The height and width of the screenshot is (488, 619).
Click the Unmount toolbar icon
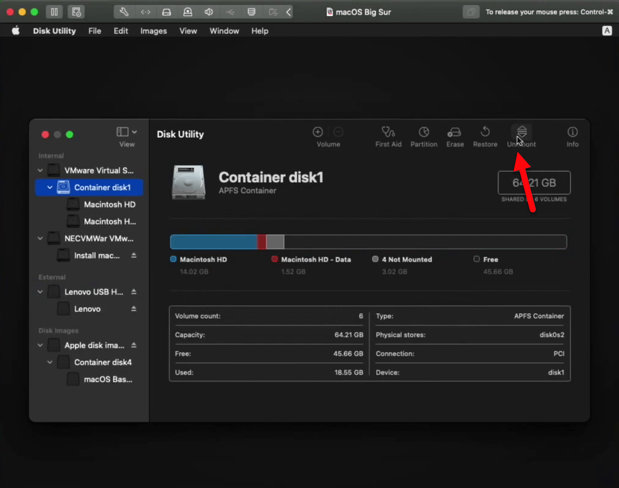point(521,132)
